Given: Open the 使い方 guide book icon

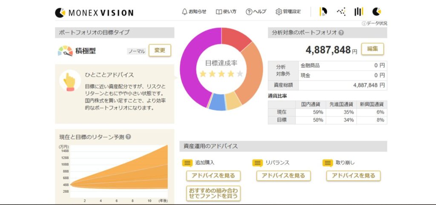Looking at the screenshot, I should [226, 11].
